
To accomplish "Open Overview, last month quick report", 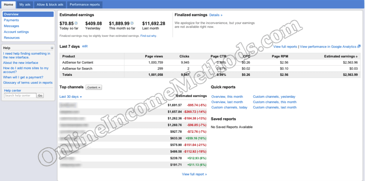I will coord(227,102).
